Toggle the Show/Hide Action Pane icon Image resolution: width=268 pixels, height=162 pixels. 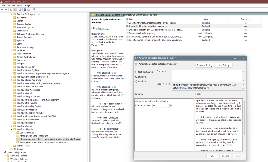[29, 10]
